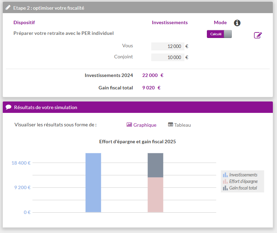Click the blue Investissements bar

93,182
